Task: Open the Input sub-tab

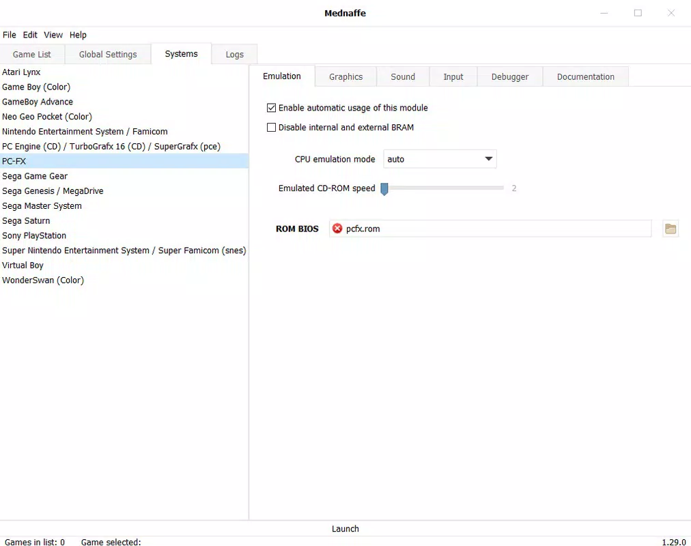Action: point(453,76)
